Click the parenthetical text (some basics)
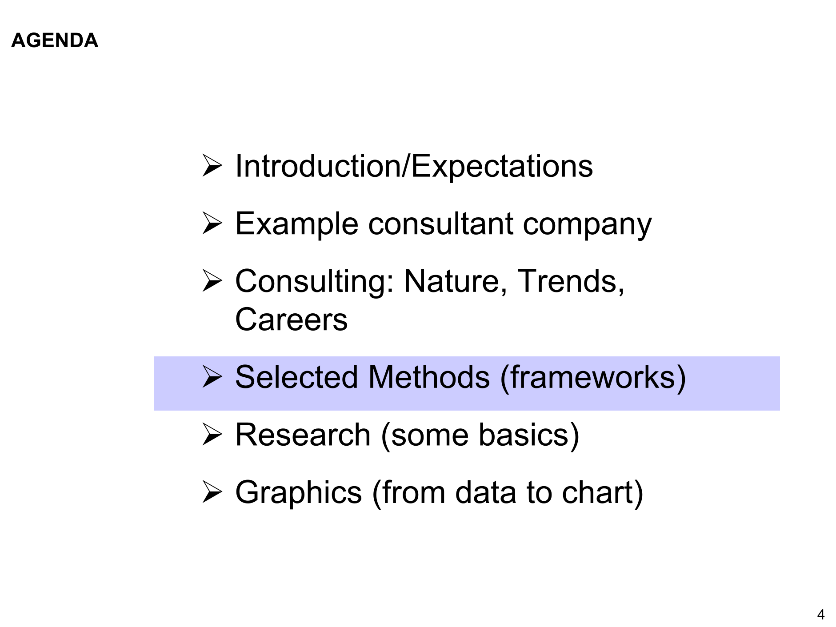 (x=480, y=435)
